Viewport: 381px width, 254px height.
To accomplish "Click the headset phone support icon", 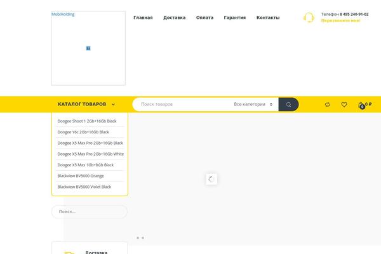I will click(x=309, y=18).
